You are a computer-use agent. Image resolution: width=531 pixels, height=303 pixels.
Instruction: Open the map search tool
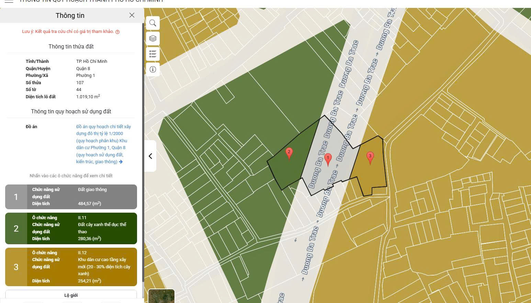[x=153, y=23]
